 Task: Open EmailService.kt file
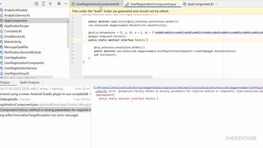pos(14,37)
